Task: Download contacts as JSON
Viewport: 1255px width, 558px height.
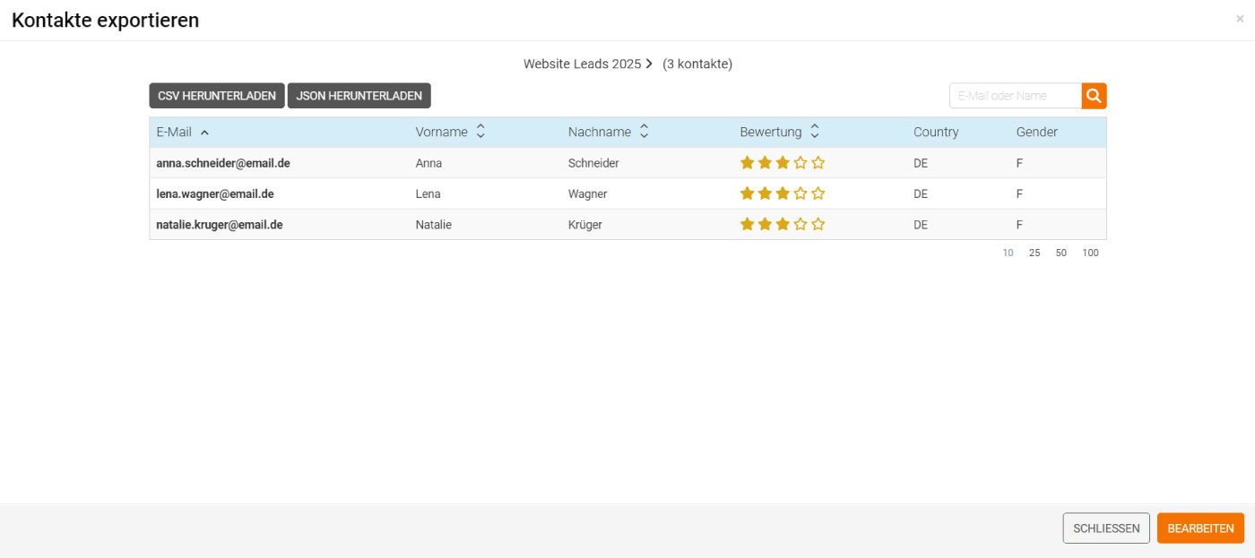Action: pos(359,96)
